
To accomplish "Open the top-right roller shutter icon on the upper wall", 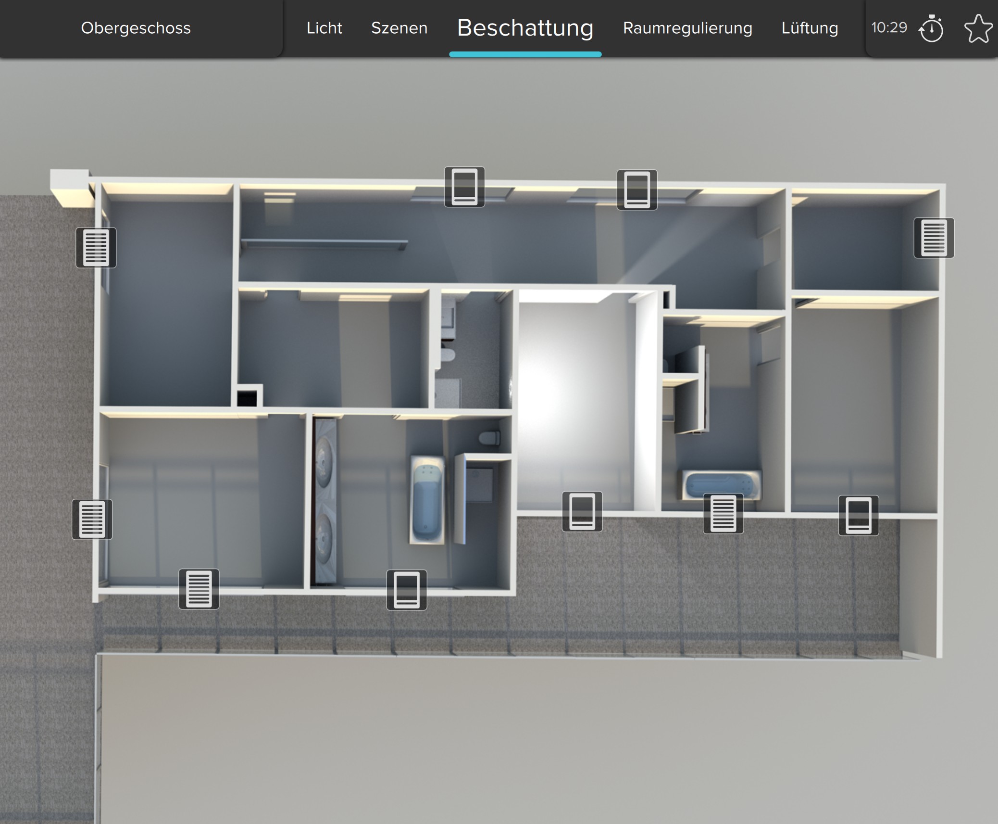I will click(636, 190).
